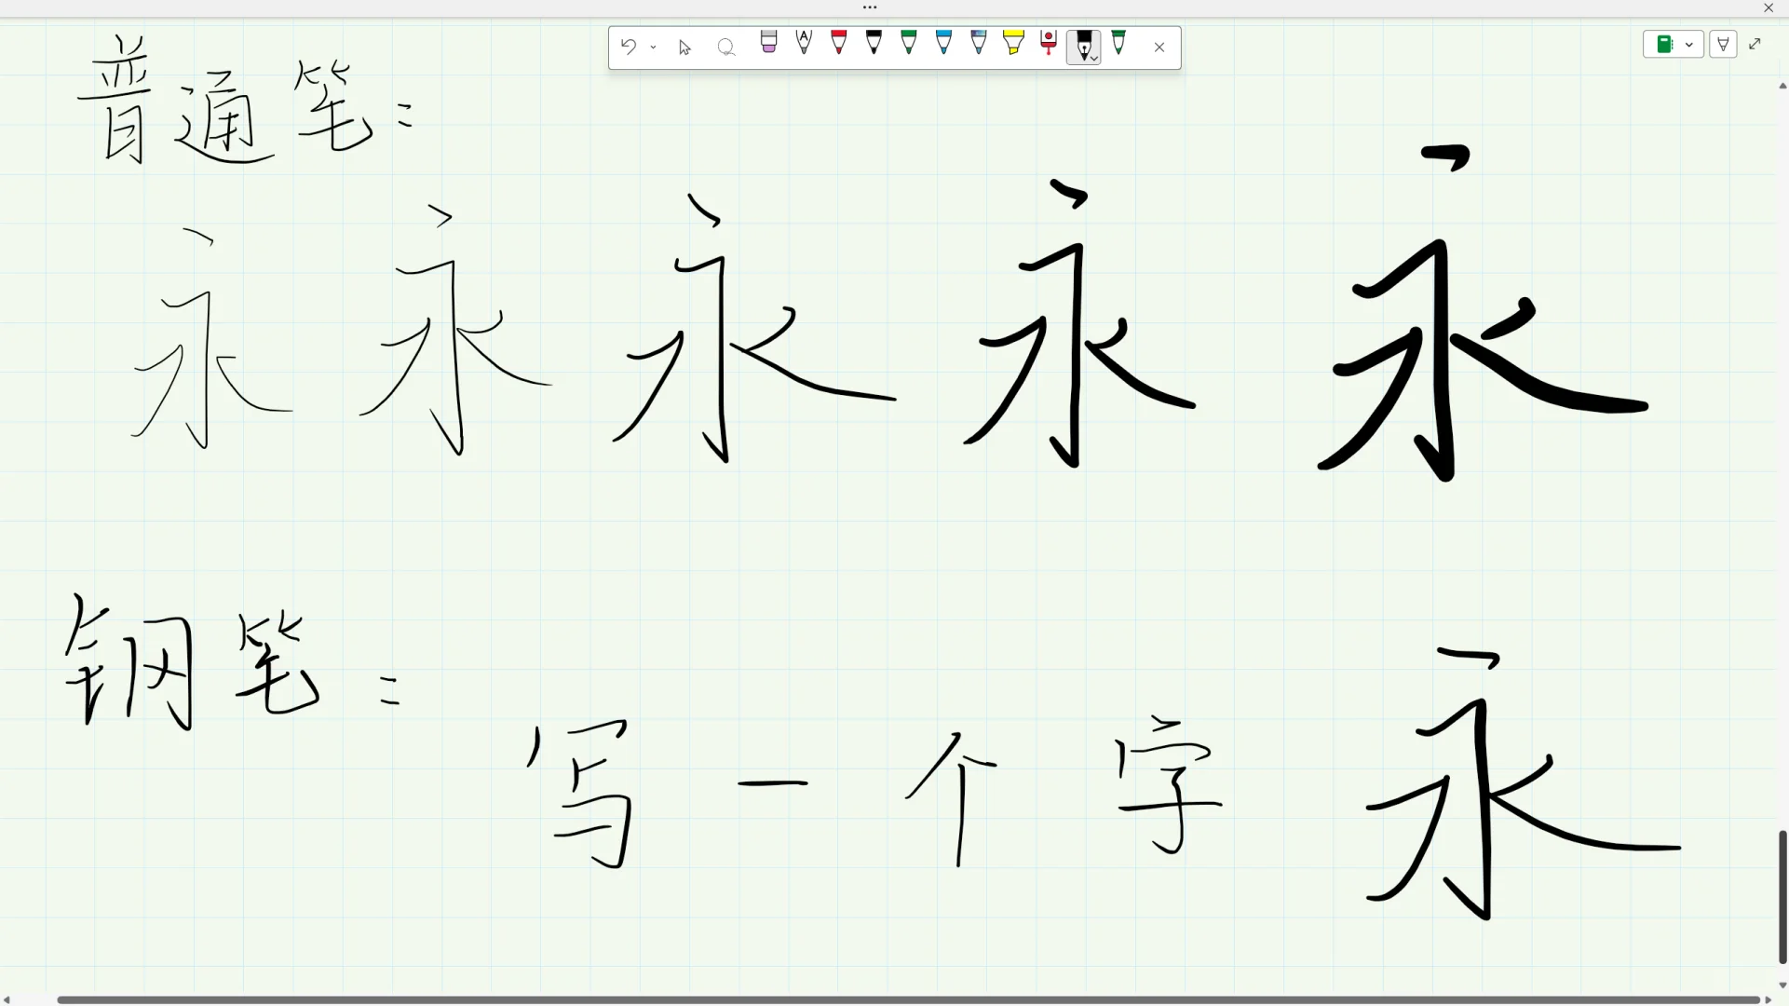This screenshot has height=1006, width=1789.
Task: Toggle the pen filter button near top right
Action: (1724, 44)
